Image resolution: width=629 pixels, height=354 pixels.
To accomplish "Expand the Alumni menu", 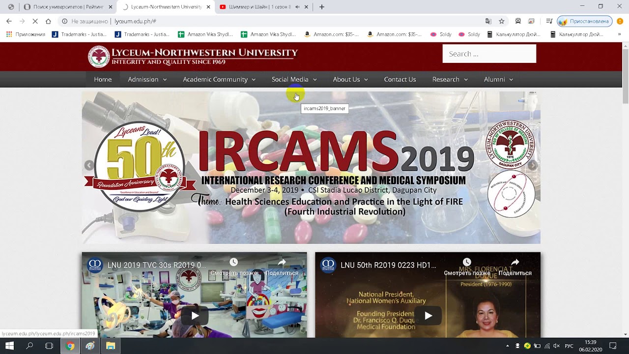I will click(x=498, y=79).
